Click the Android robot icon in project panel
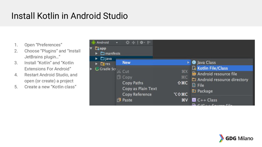The height and width of the screenshot is (147, 262). (x=93, y=42)
